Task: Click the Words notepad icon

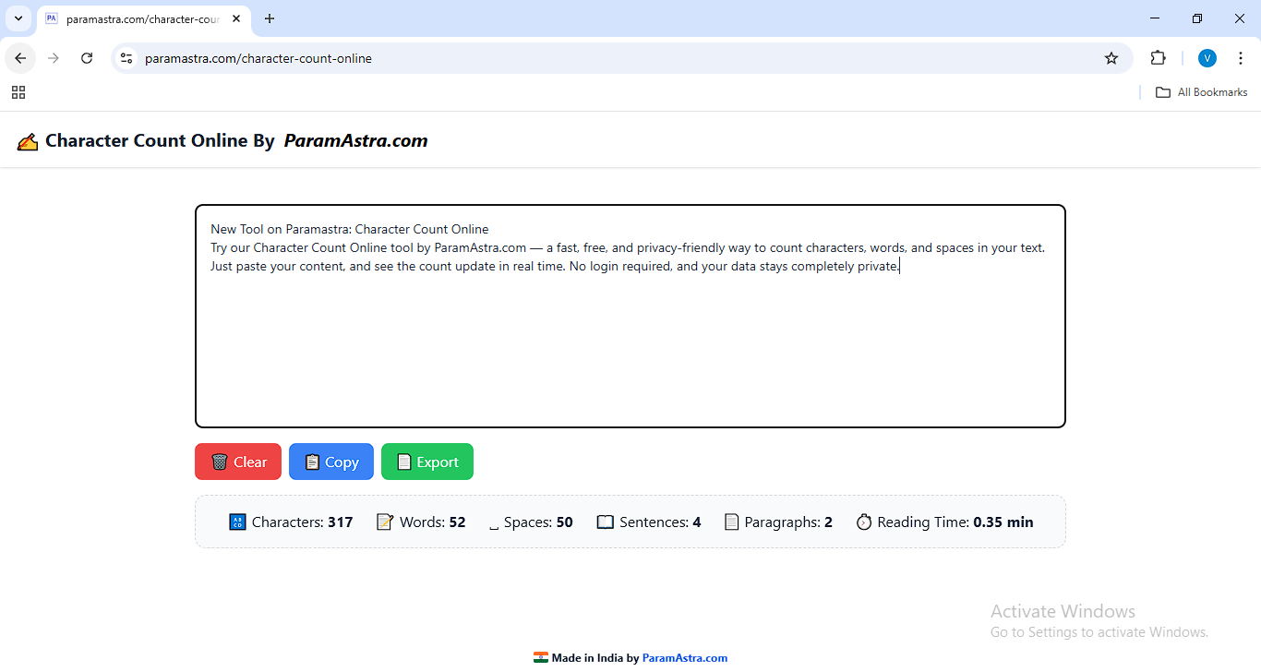Action: tap(385, 522)
